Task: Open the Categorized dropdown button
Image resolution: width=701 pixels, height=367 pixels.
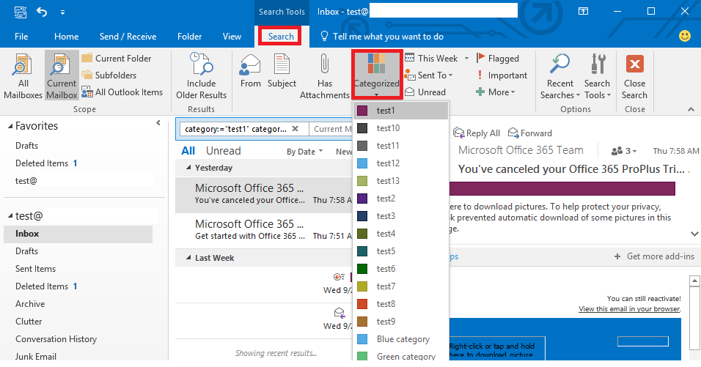Action: click(x=376, y=74)
